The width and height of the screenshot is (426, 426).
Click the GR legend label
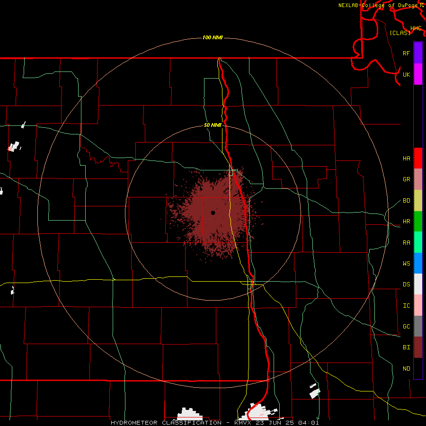406,179
